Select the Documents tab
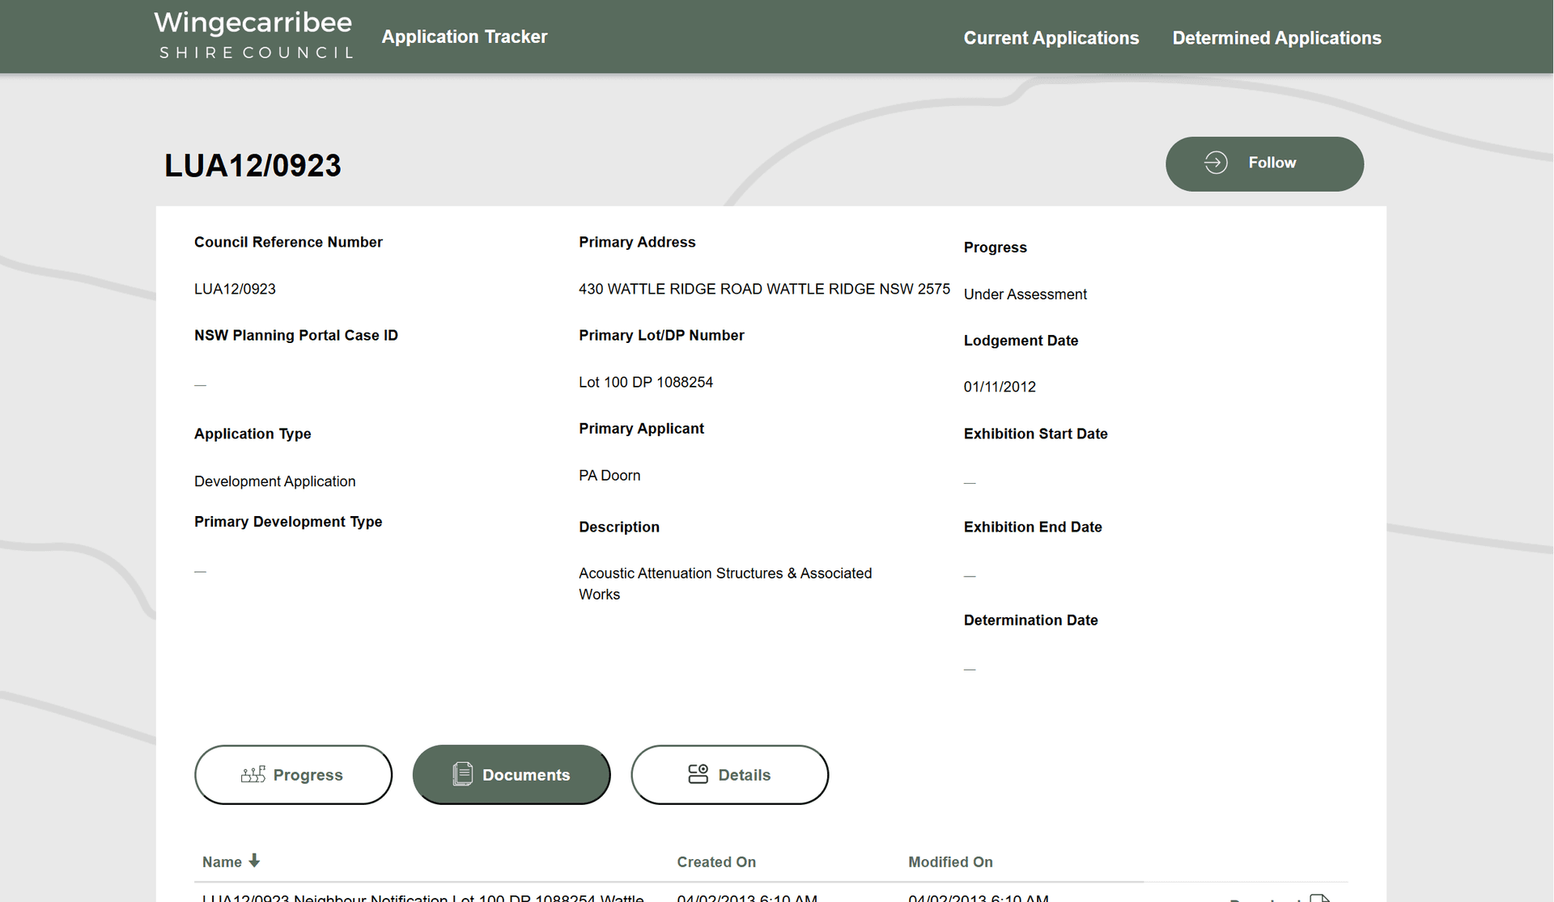1554x902 pixels. pos(512,774)
